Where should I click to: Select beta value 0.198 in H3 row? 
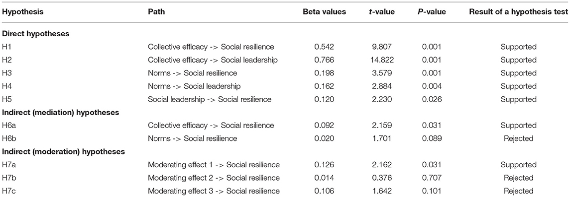(x=325, y=73)
